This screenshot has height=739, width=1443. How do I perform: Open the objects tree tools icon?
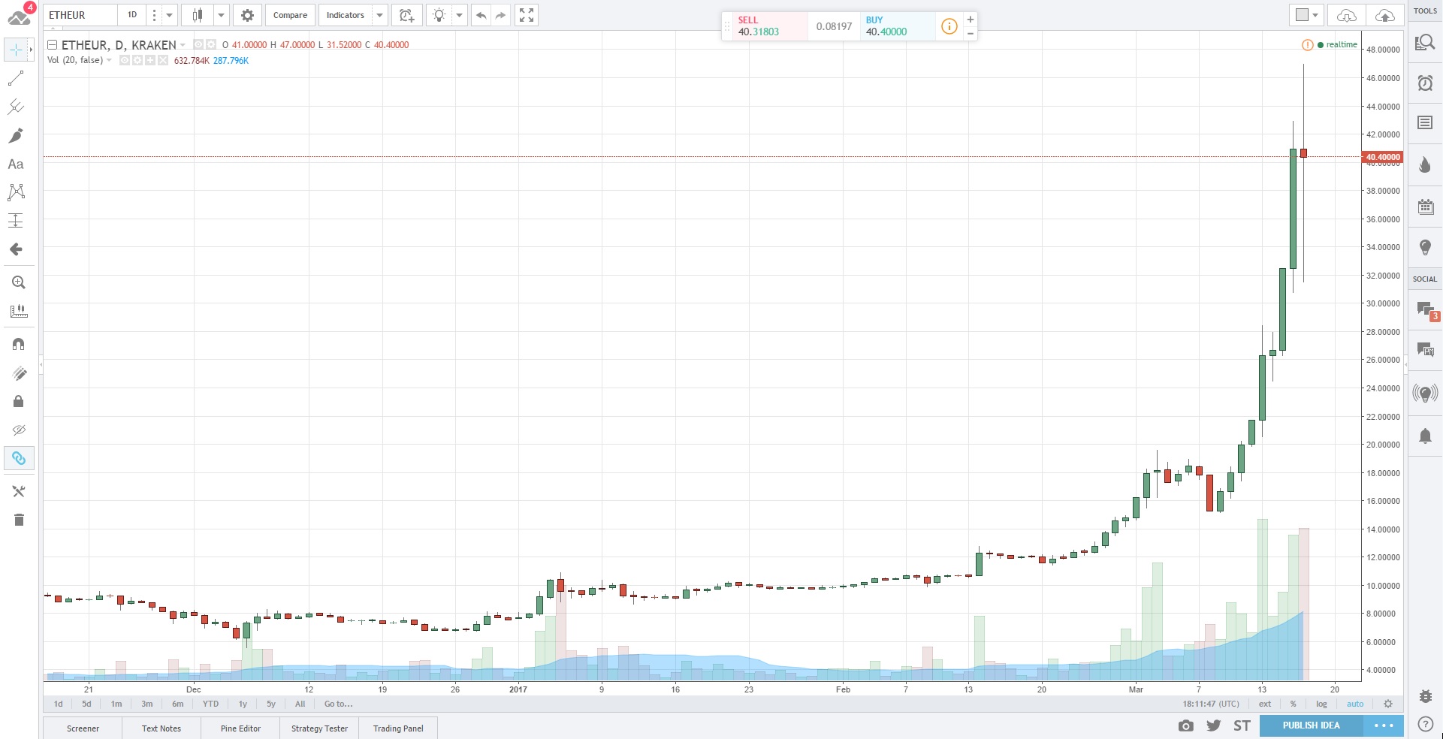click(x=18, y=491)
